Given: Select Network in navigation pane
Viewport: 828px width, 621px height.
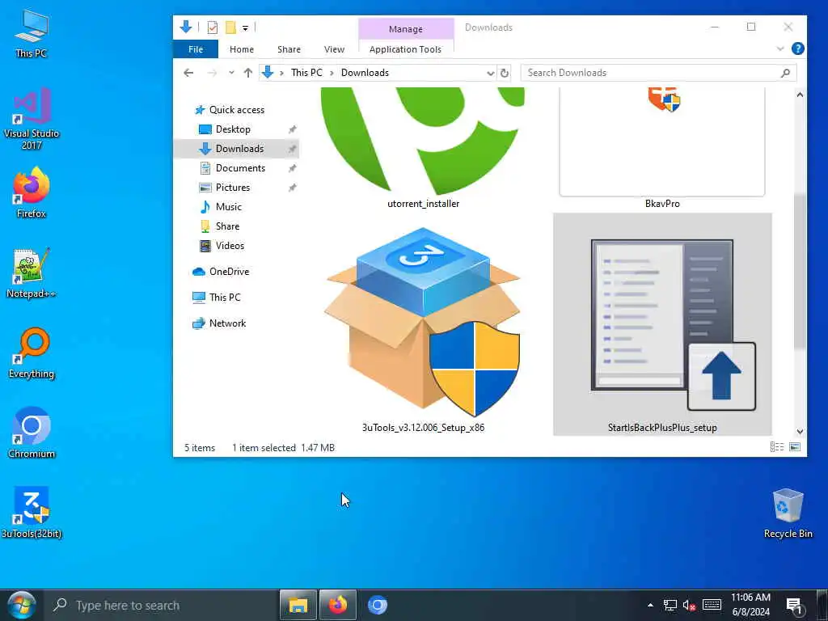Looking at the screenshot, I should (x=227, y=323).
